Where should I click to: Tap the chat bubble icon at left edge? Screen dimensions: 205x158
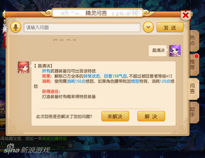click(x=3, y=122)
